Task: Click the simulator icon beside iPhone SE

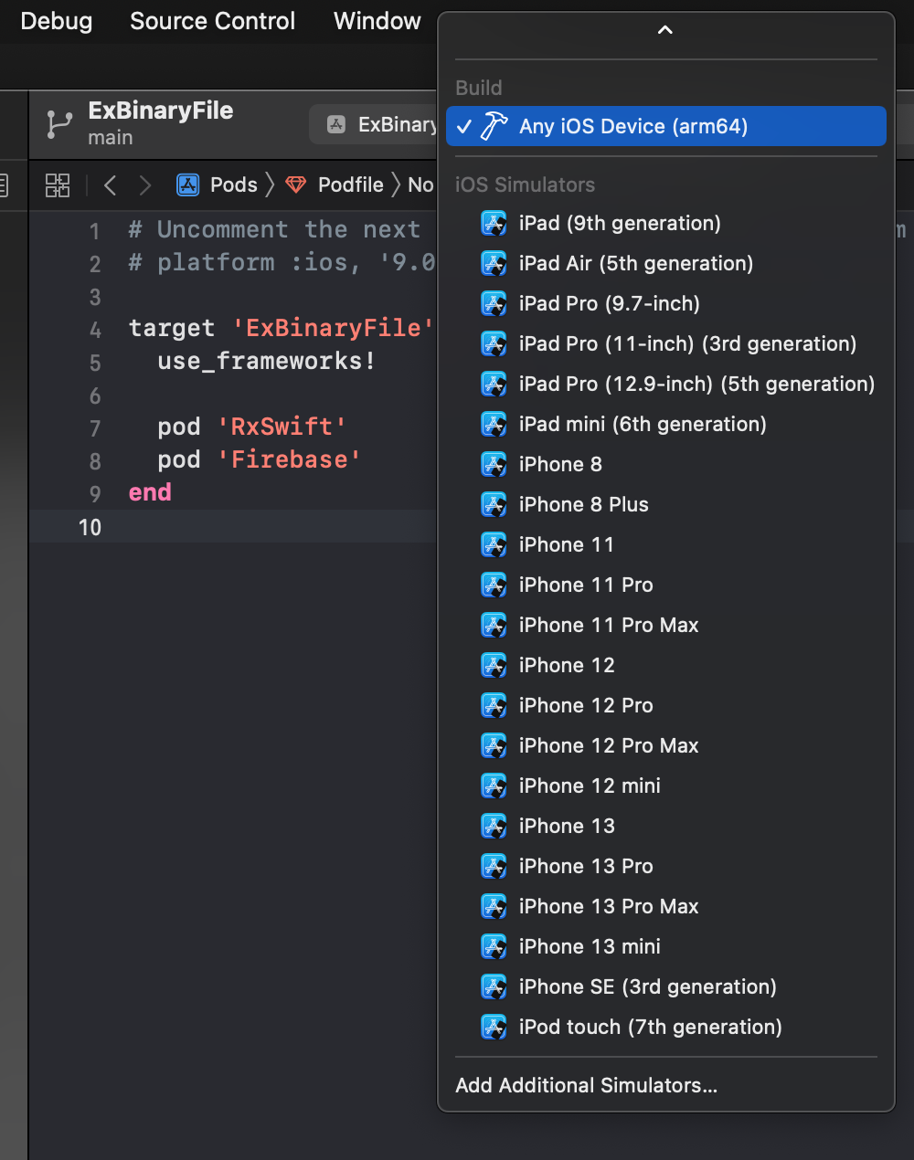Action: [494, 986]
